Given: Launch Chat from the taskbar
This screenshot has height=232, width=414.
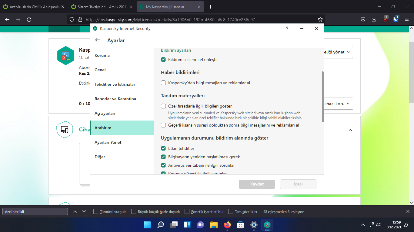Looking at the screenshot, I should [x=200, y=225].
